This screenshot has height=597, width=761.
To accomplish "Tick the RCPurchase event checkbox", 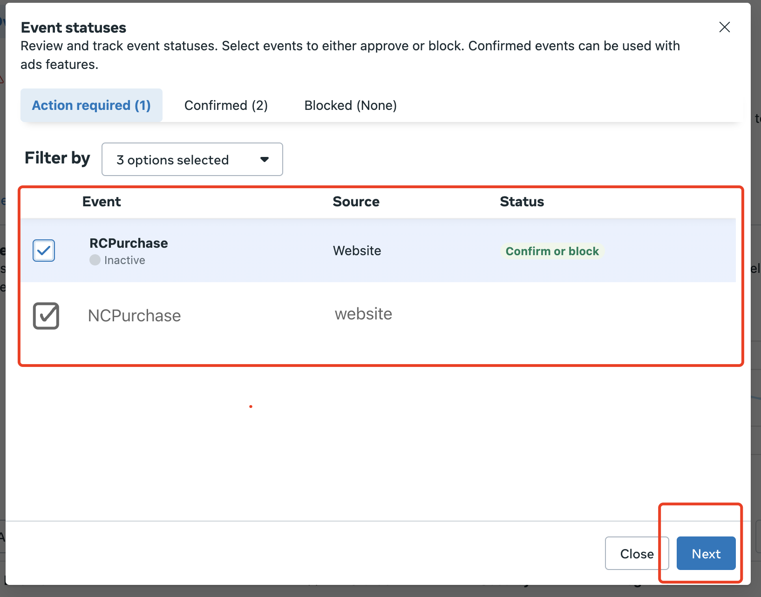I will [x=44, y=251].
